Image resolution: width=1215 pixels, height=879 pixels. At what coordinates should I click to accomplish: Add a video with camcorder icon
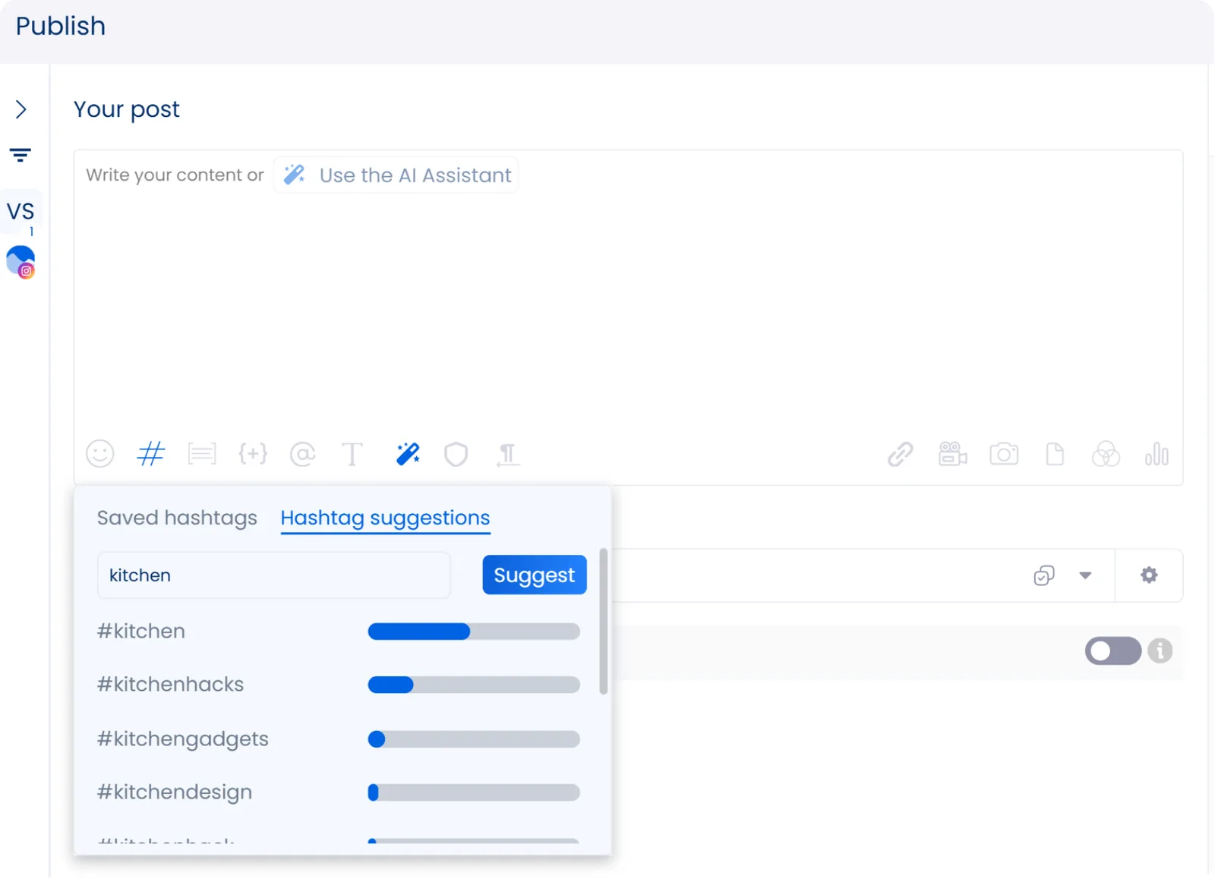(952, 454)
